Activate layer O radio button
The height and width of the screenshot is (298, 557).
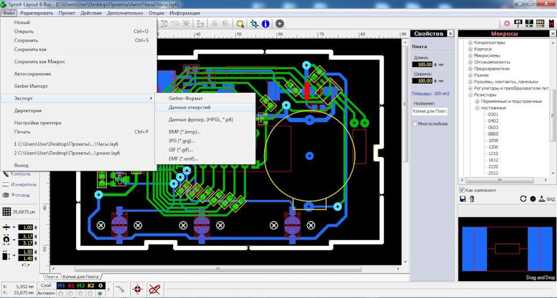(100, 293)
